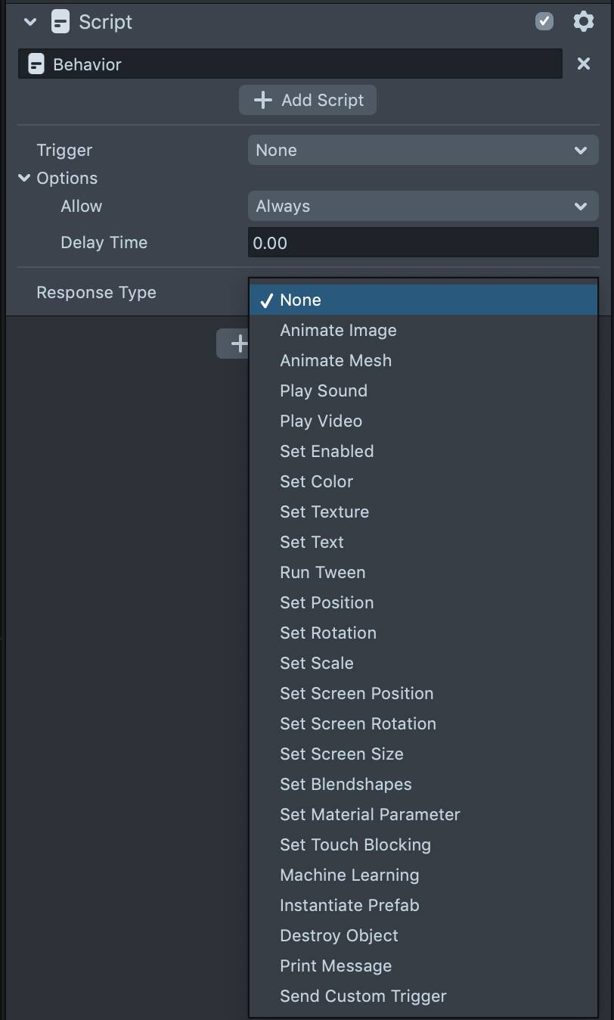Screen dimensions: 614x1020
Task: Select the checked None option
Action: [x=300, y=300]
